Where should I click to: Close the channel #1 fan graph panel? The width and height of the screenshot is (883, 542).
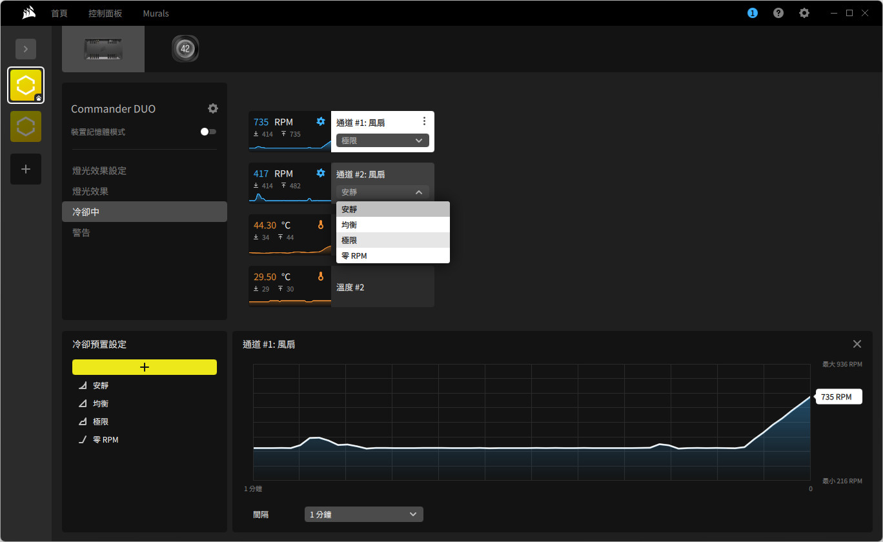857,344
